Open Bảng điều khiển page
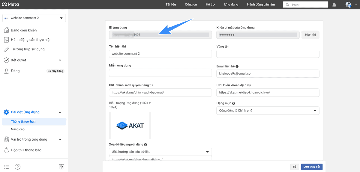This screenshot has width=360, height=172. pyautogui.click(x=24, y=30)
